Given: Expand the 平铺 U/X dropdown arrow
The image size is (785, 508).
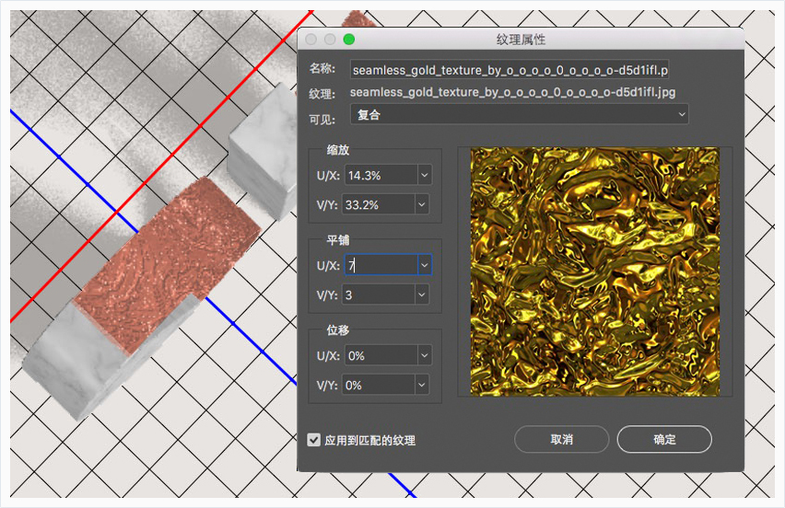Looking at the screenshot, I should [425, 265].
